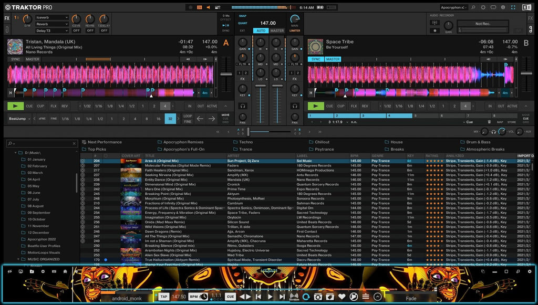Open the preferences gear icon in header
Viewport: 538px width, 305px height.
483,7
